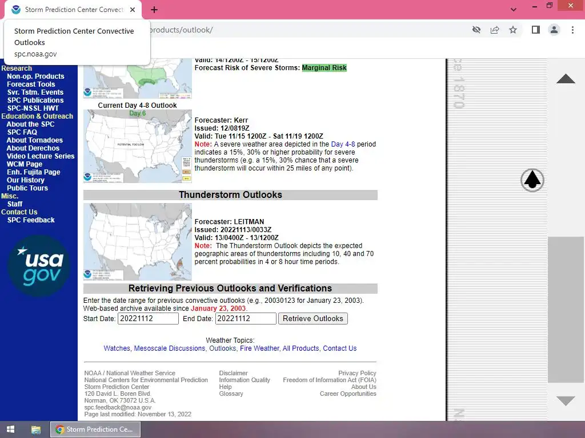The height and width of the screenshot is (438, 585).
Task: Open the All Products link
Action: coord(300,348)
